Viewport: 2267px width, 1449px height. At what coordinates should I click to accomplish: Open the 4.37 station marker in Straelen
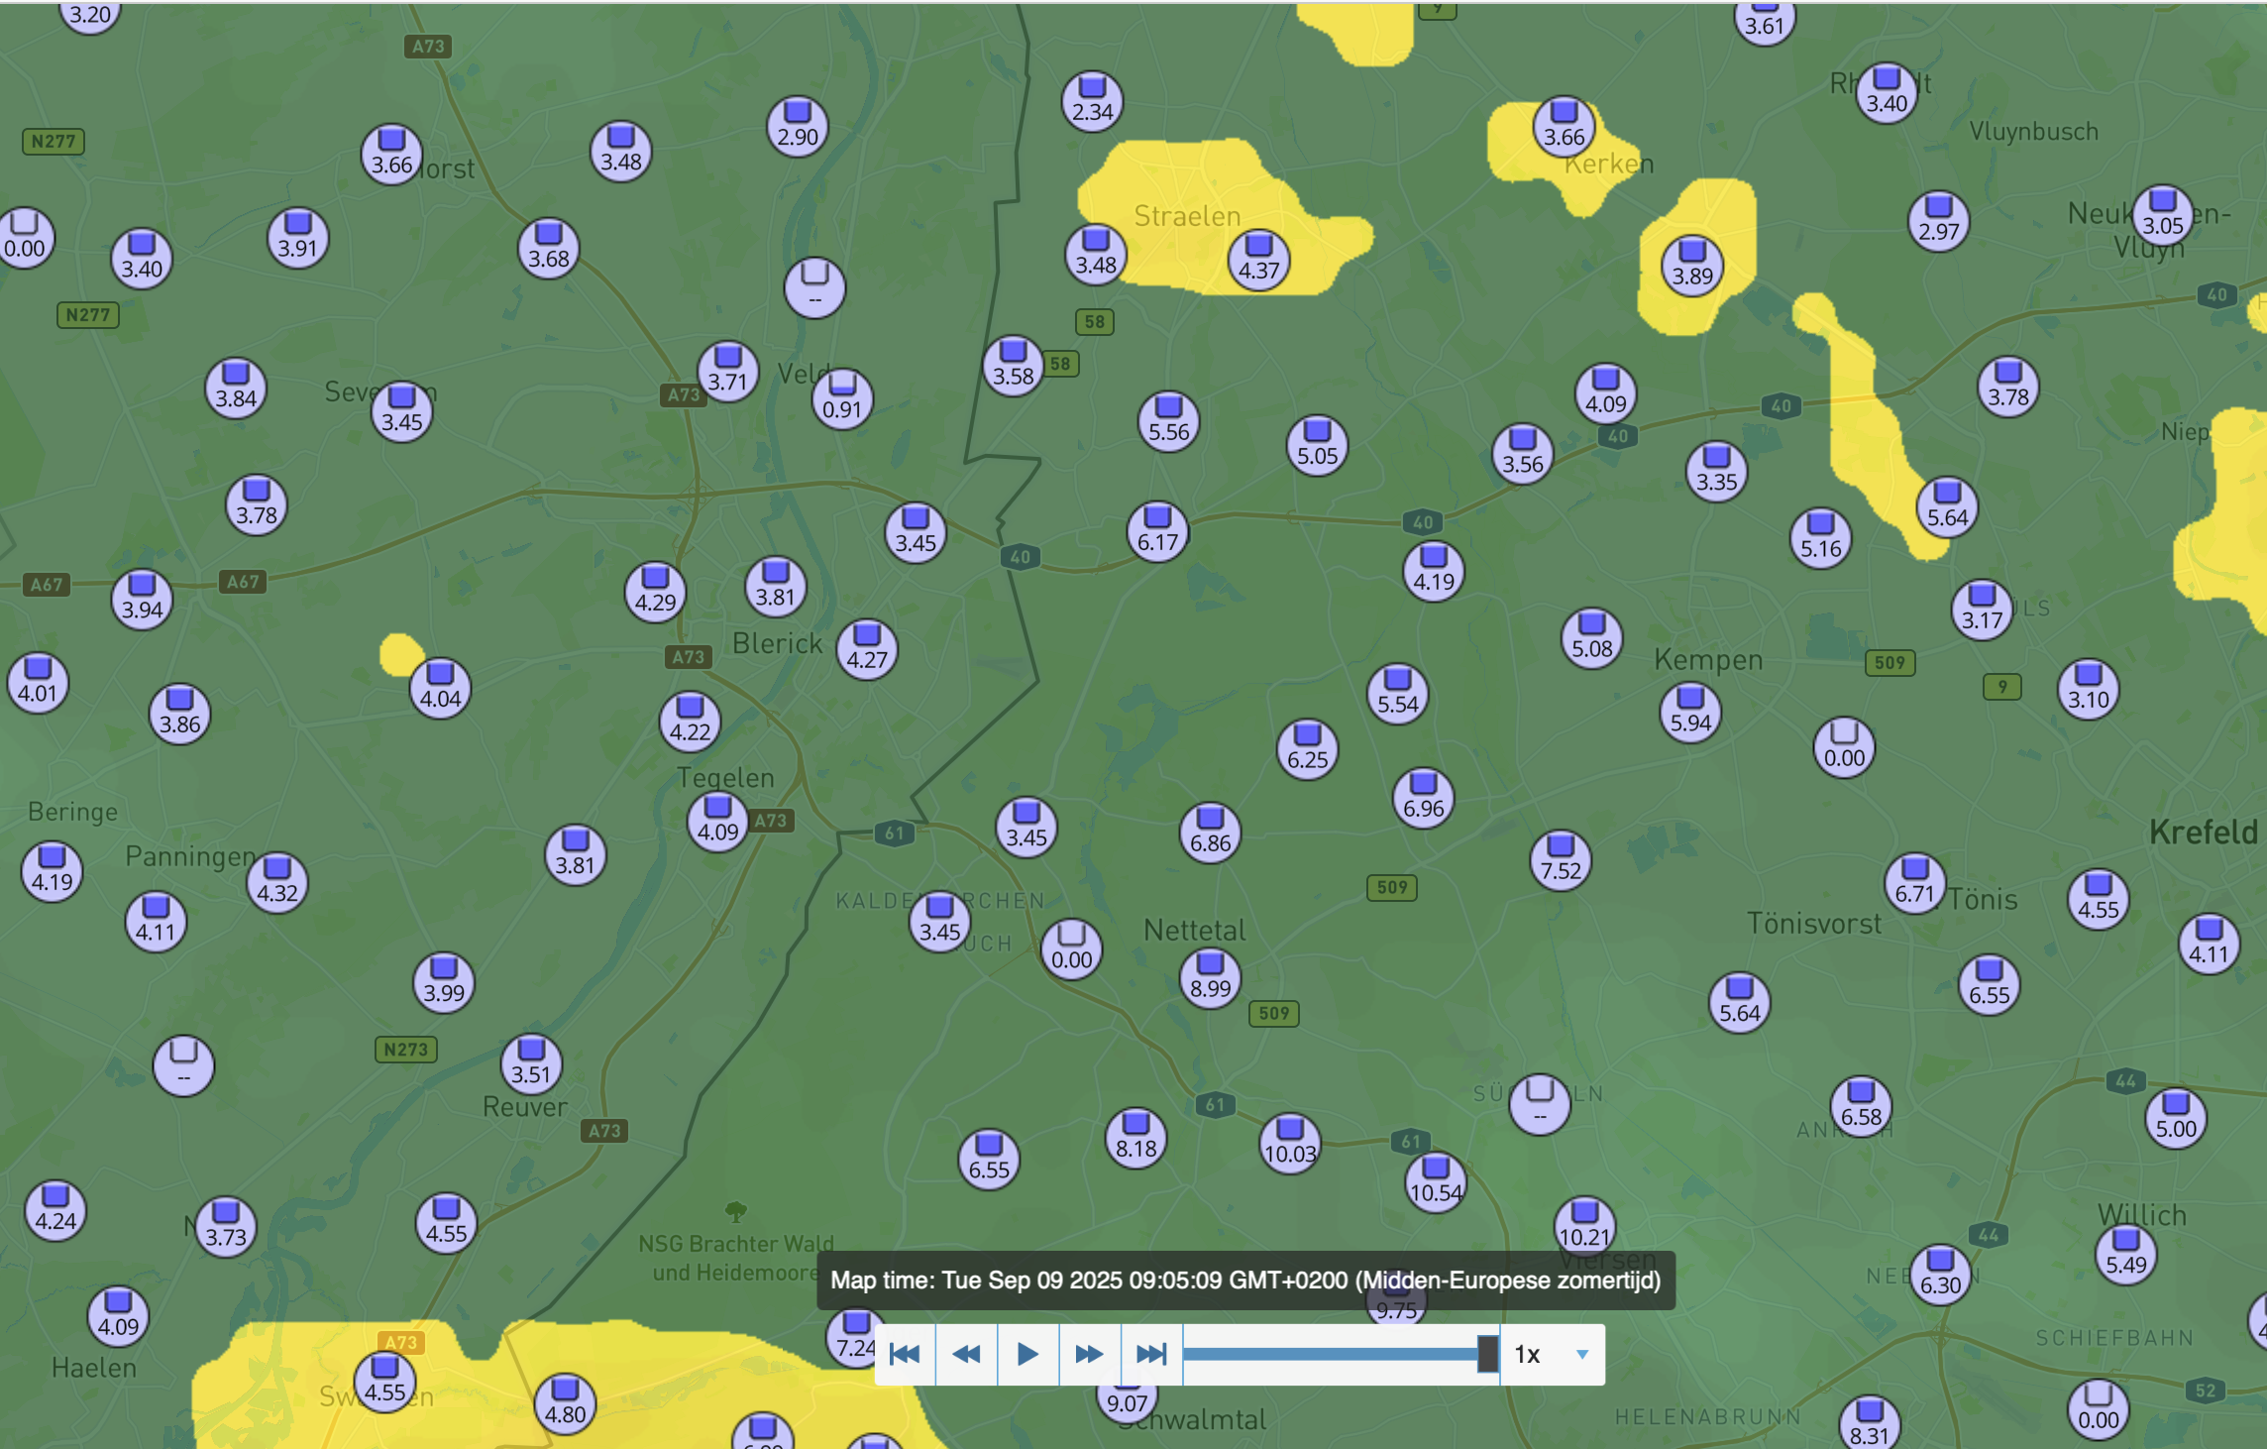point(1258,261)
